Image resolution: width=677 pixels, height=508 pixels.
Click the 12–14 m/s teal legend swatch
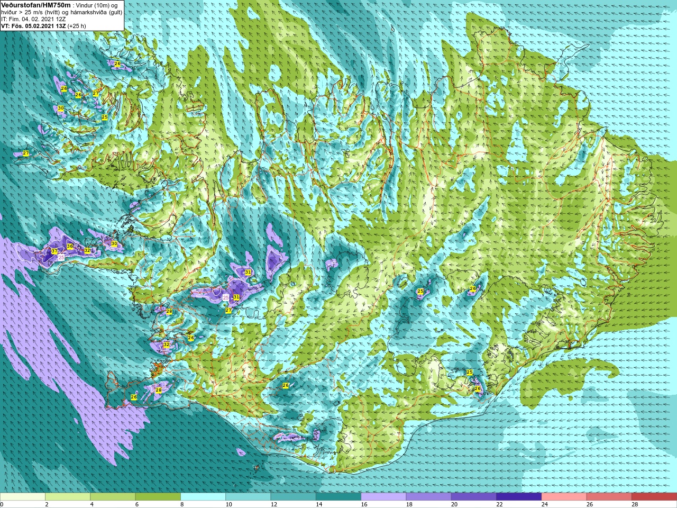[293, 496]
